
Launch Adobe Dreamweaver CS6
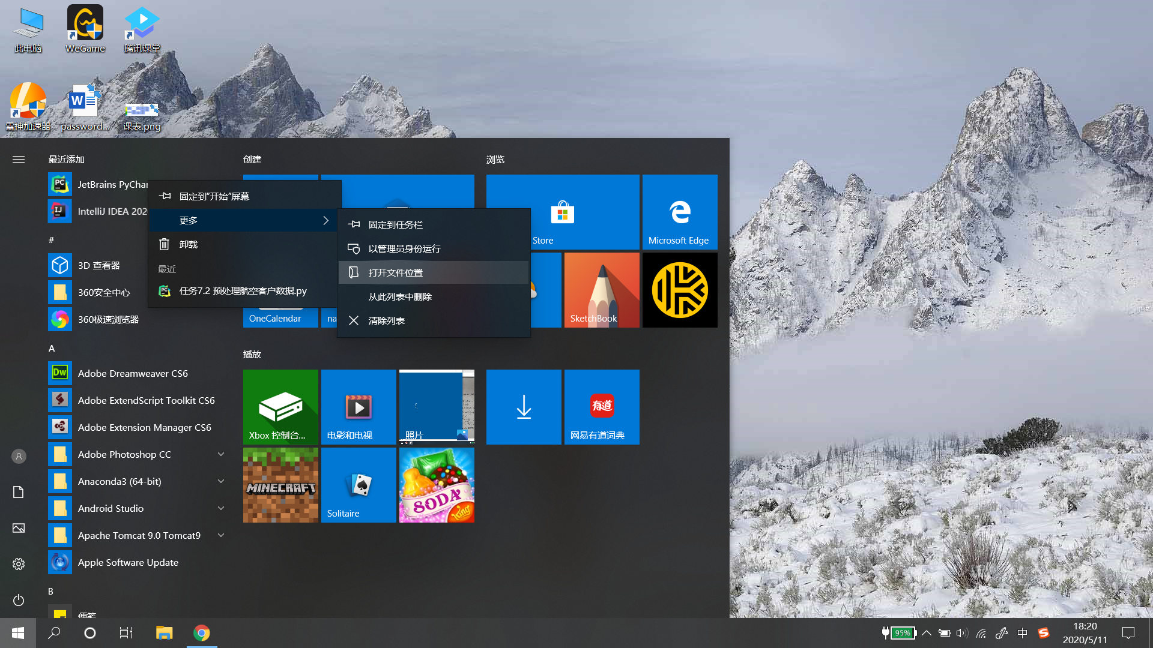138,373
